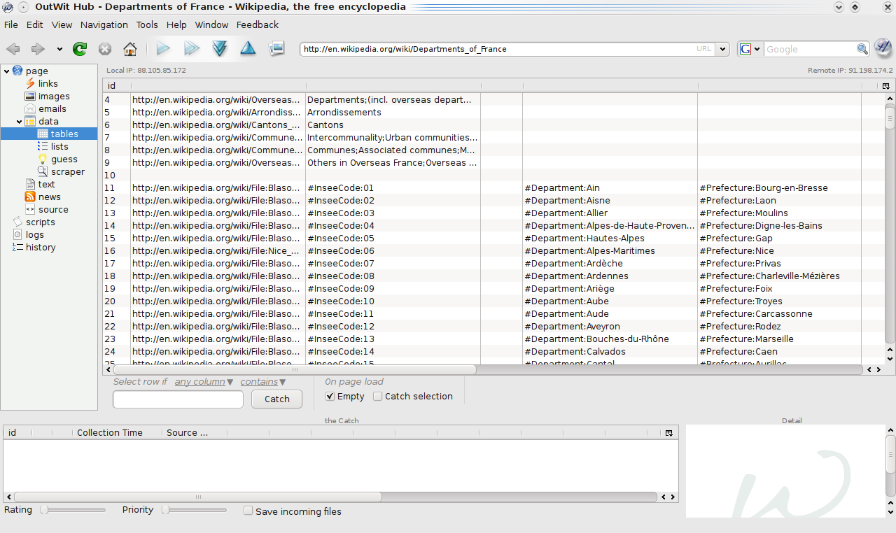The height and width of the screenshot is (533, 896).
Task: Reload the page with green refresh icon
Action: coord(80,49)
